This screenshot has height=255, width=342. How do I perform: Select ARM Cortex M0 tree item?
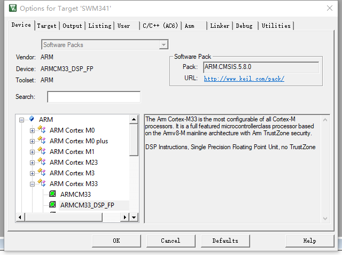(x=72, y=130)
